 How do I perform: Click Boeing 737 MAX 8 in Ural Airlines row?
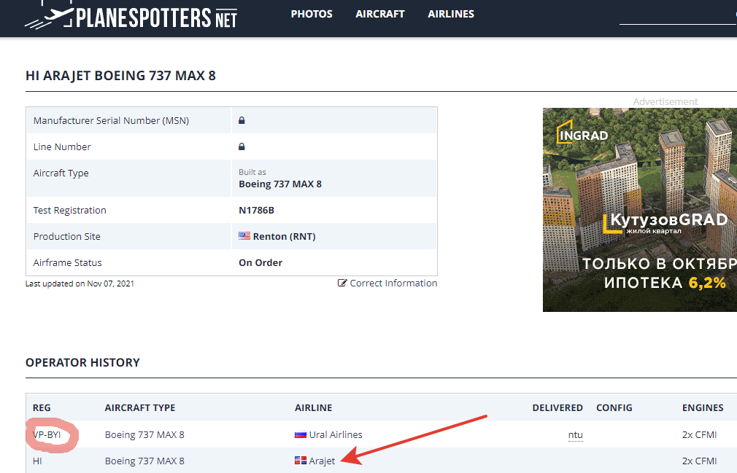click(144, 434)
